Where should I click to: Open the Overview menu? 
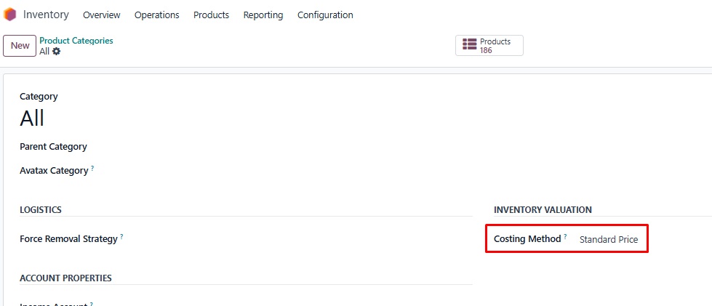coord(102,15)
